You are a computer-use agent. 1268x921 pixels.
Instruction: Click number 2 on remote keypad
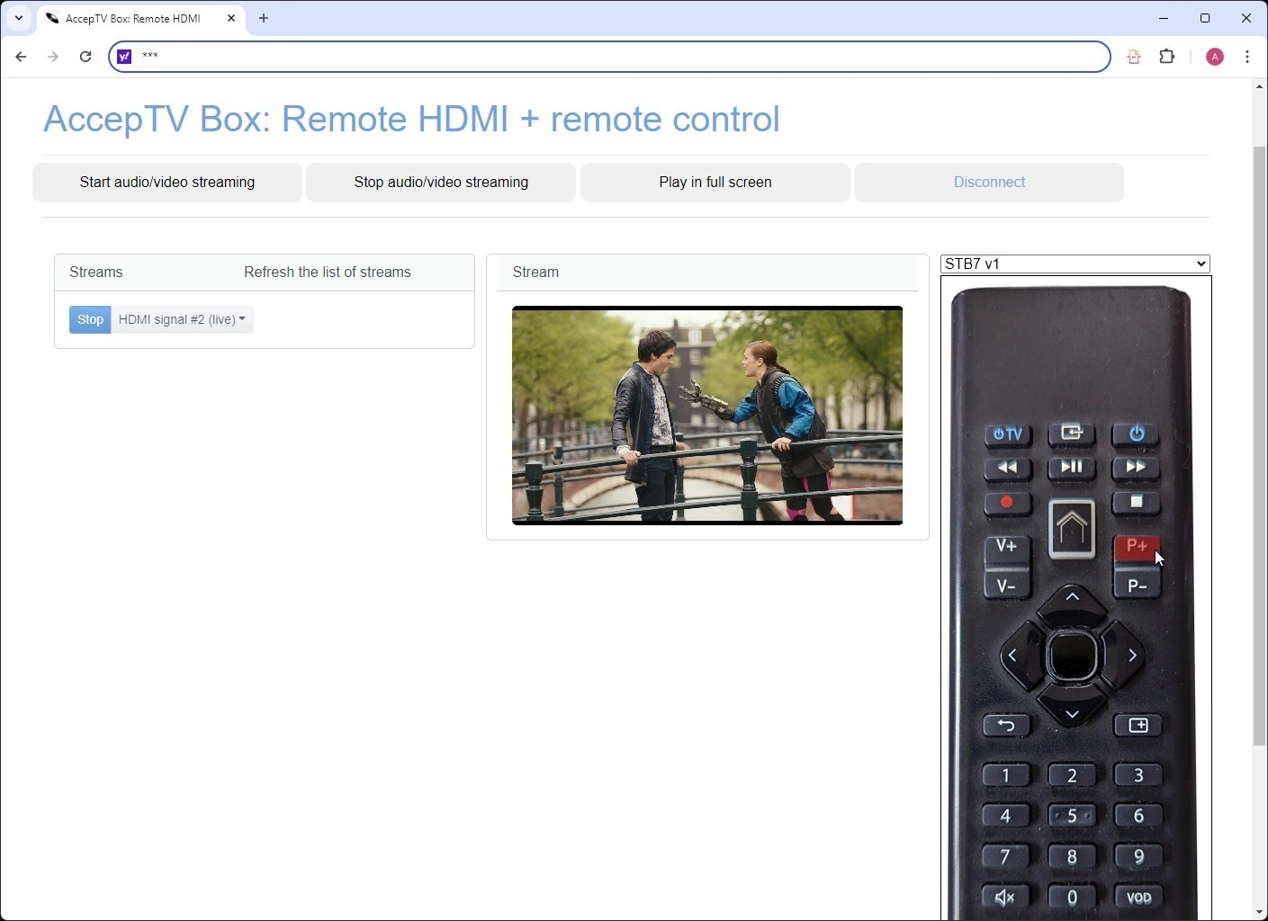pos(1072,775)
